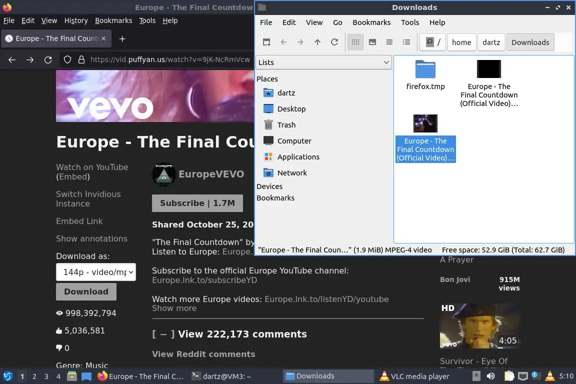Click View Reddit comments
The image size is (576, 384).
click(x=203, y=354)
